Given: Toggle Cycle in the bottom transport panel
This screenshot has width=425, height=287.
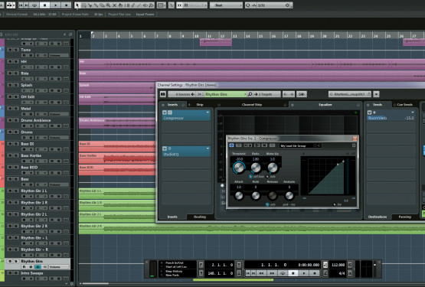Looking at the screenshot, I should [283, 273].
